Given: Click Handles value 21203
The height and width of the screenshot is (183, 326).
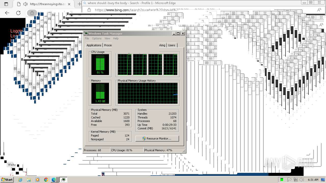Looking at the screenshot, I should click(172, 114).
